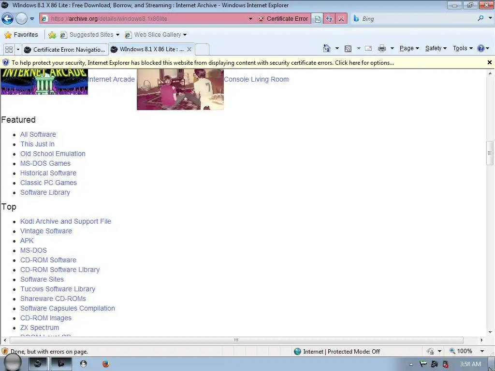Viewport: 495px width, 371px height.
Task: Click the scroll down arrow of vertical scrollbar
Action: (x=490, y=332)
